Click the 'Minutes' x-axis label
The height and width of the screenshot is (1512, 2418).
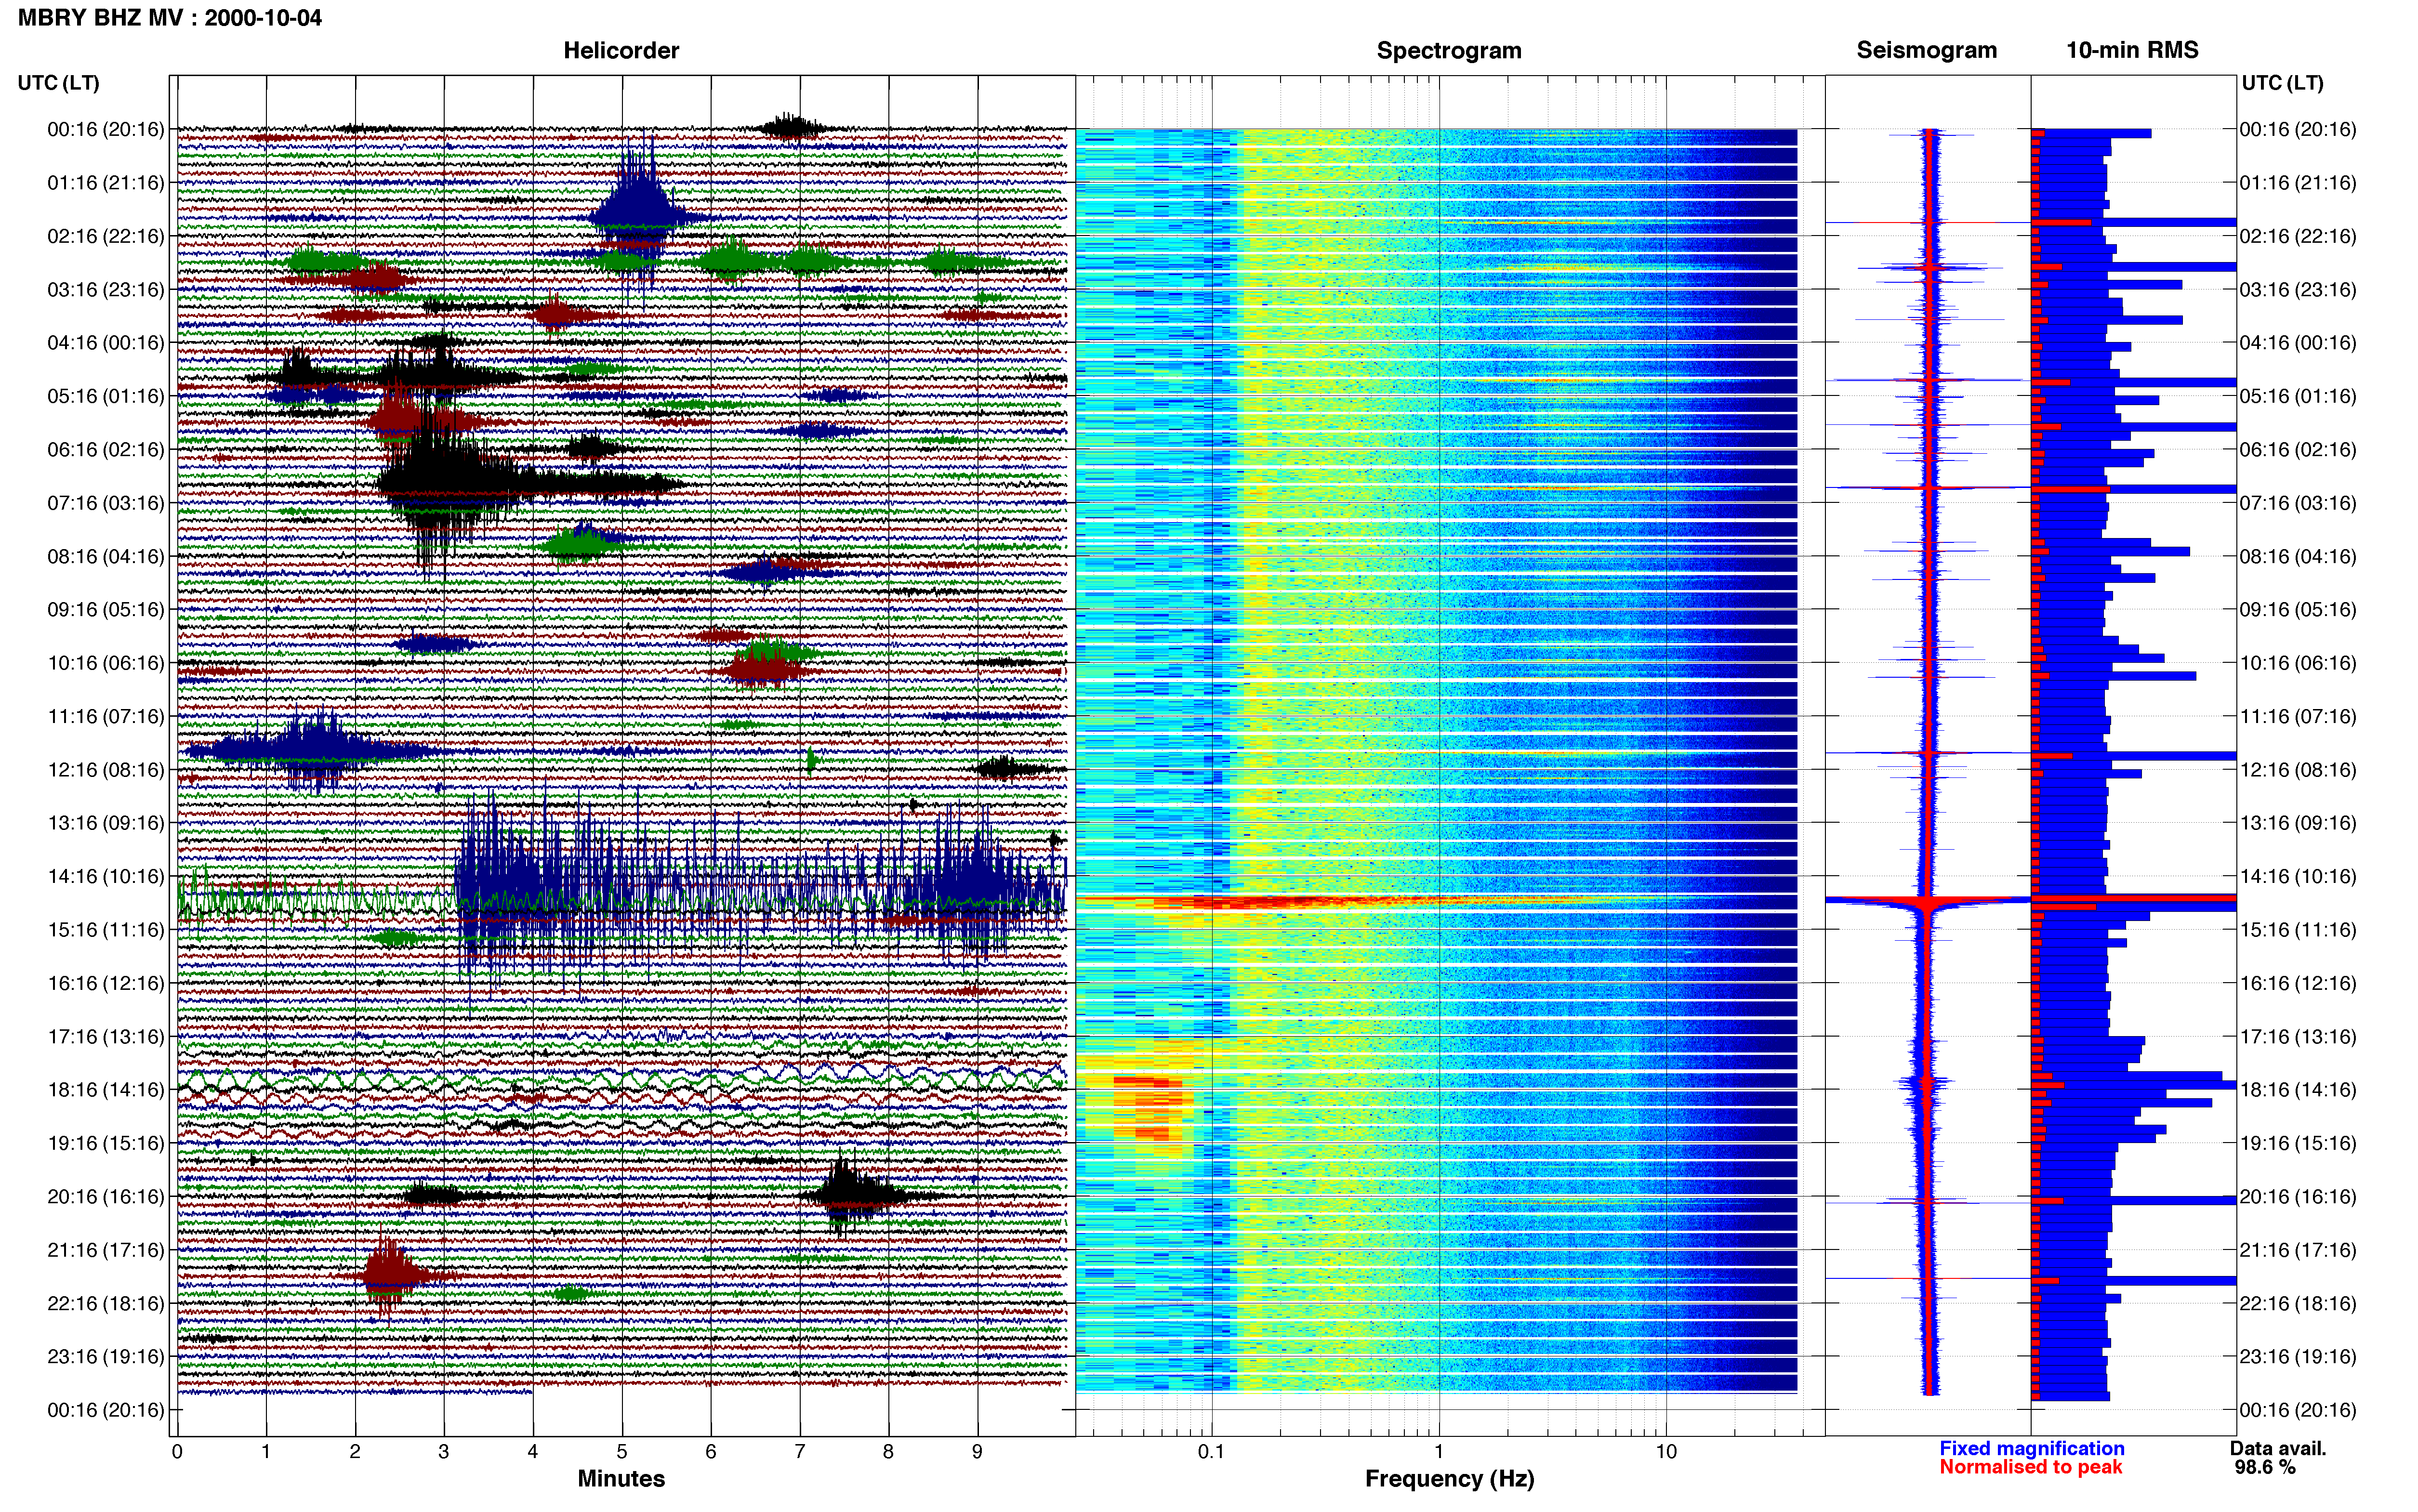point(621,1478)
